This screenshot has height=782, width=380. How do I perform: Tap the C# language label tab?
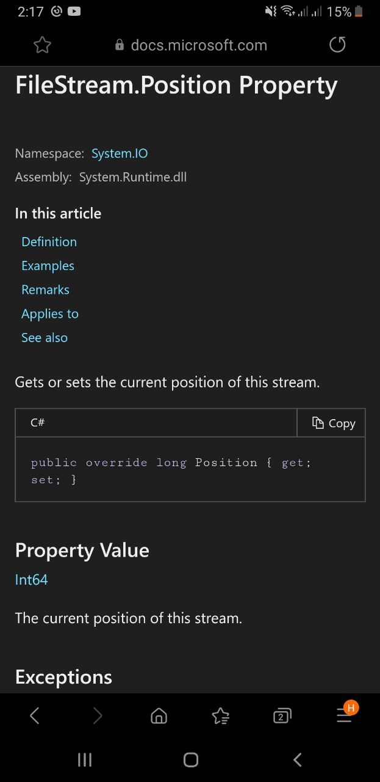(38, 422)
